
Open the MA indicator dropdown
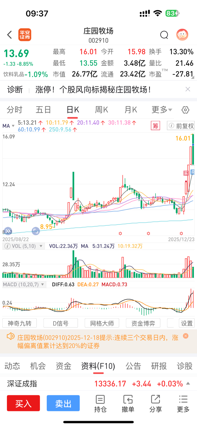pos(8,126)
